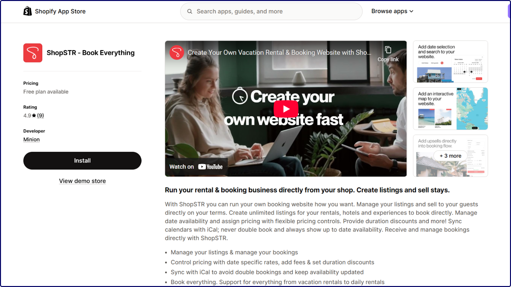This screenshot has width=511, height=287.
Task: Open the Add an interactive map thumbnail
Action: (450, 109)
